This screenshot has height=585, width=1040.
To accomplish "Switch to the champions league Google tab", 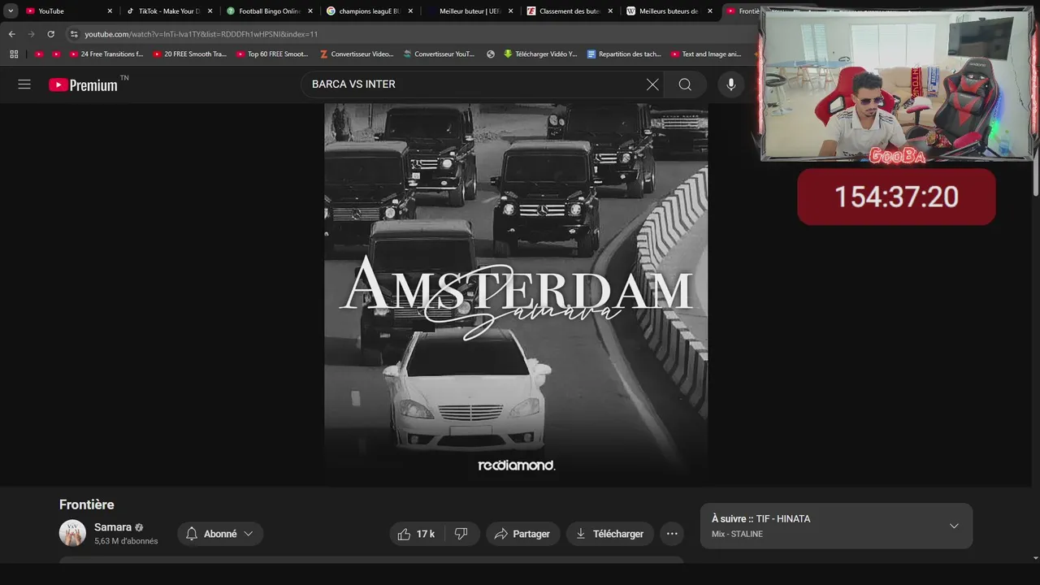I will pyautogui.click(x=370, y=11).
